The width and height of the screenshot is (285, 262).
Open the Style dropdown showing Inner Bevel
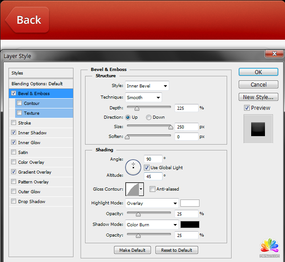[147, 86]
